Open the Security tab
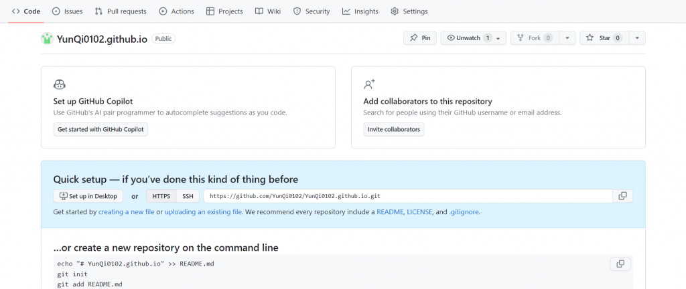The height and width of the screenshot is (289, 686). point(312,11)
